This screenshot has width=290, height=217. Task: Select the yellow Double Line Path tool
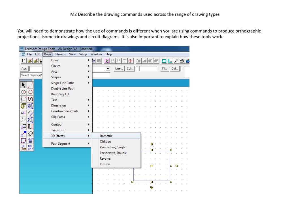click(x=23, y=106)
